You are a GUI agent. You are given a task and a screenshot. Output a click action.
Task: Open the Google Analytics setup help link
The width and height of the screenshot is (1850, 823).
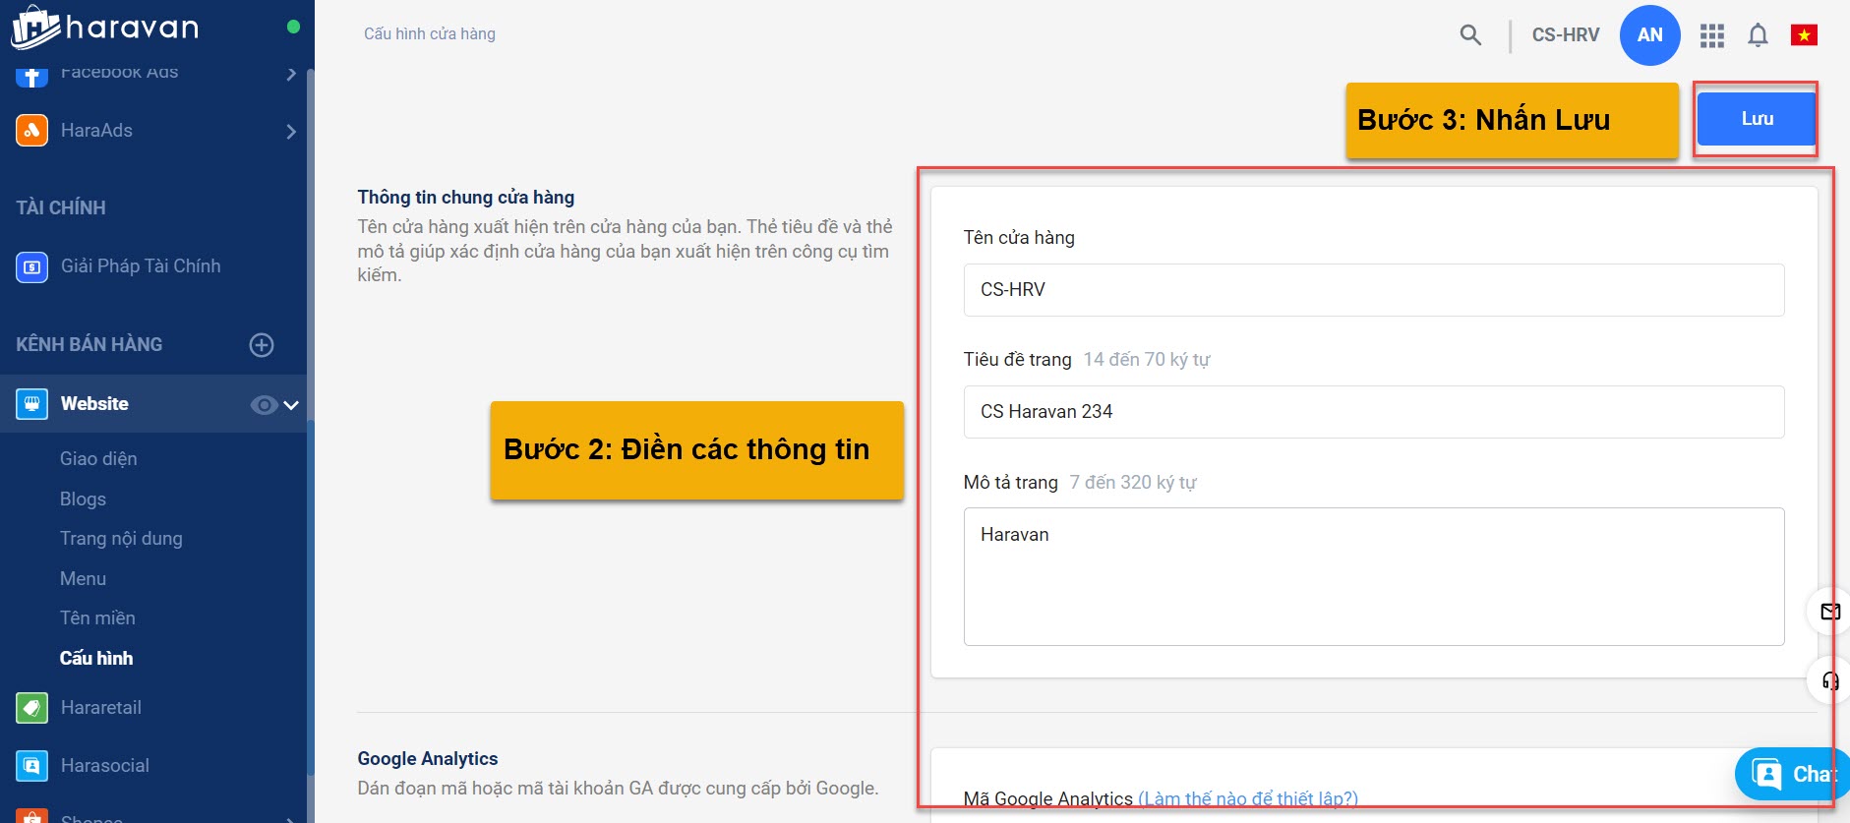[x=1248, y=798]
